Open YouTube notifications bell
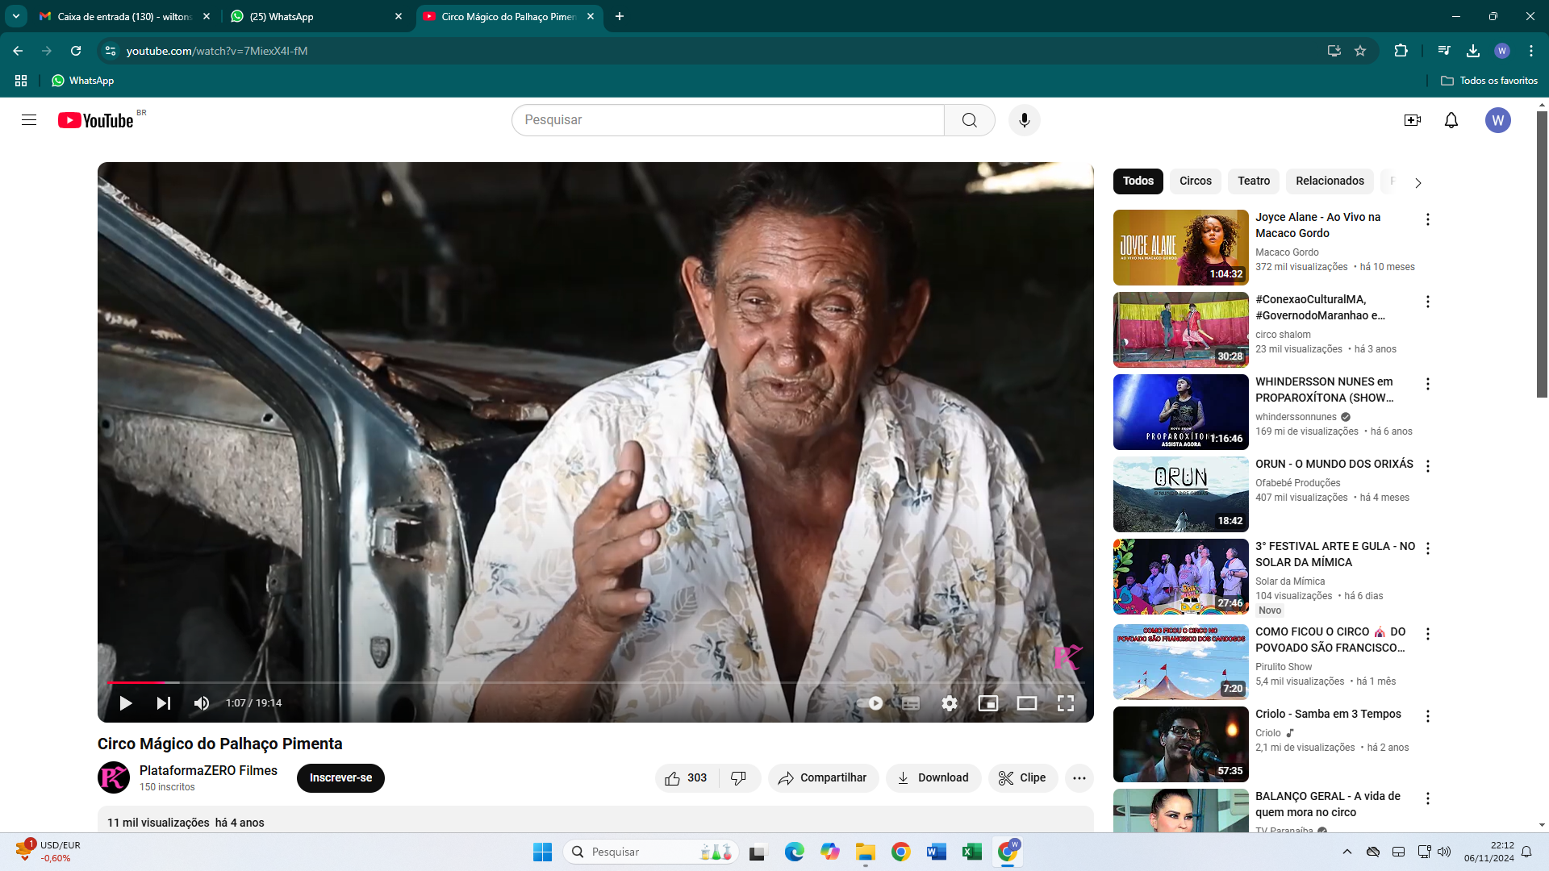 (x=1451, y=120)
